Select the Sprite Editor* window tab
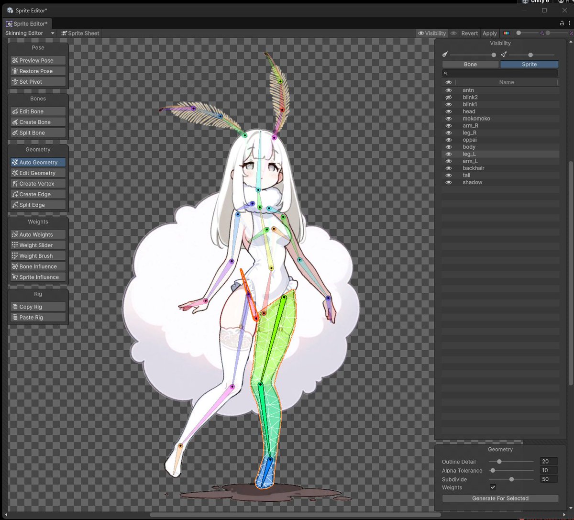Image resolution: width=574 pixels, height=520 pixels. [27, 23]
